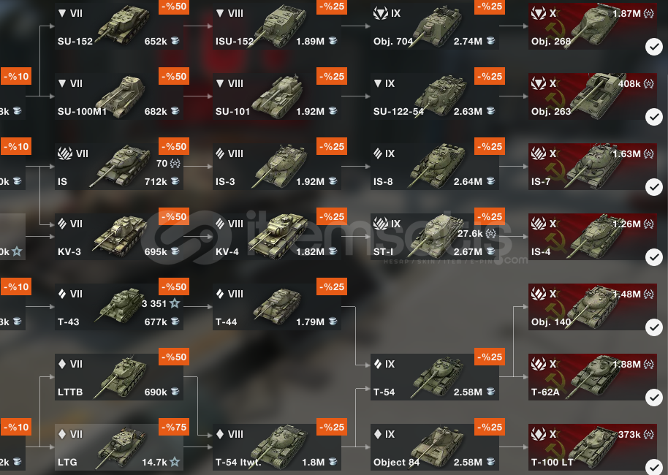Select the LTTB light tank icon
The height and width of the screenshot is (475, 668).
click(x=121, y=377)
